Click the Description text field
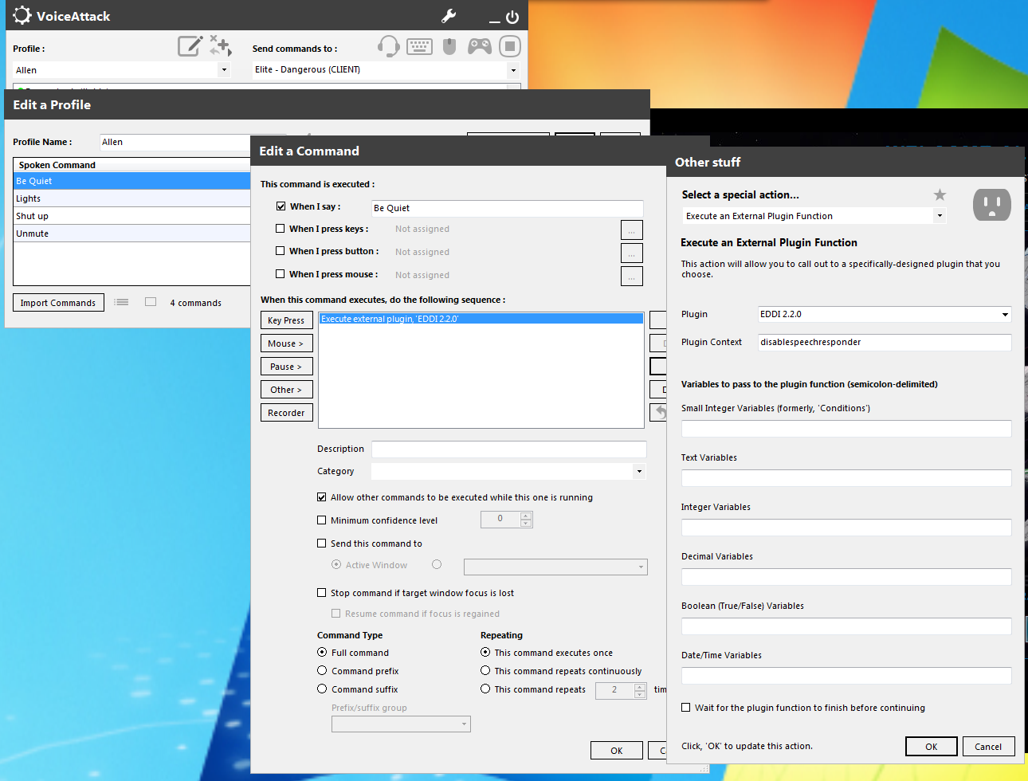Image resolution: width=1028 pixels, height=781 pixels. click(508, 449)
